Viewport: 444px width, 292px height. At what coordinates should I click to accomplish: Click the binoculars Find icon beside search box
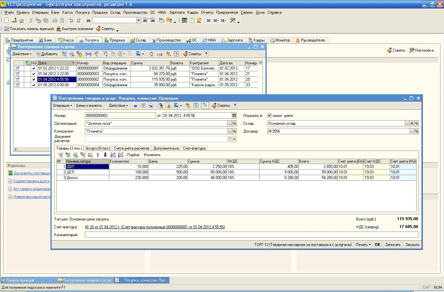pos(88,20)
